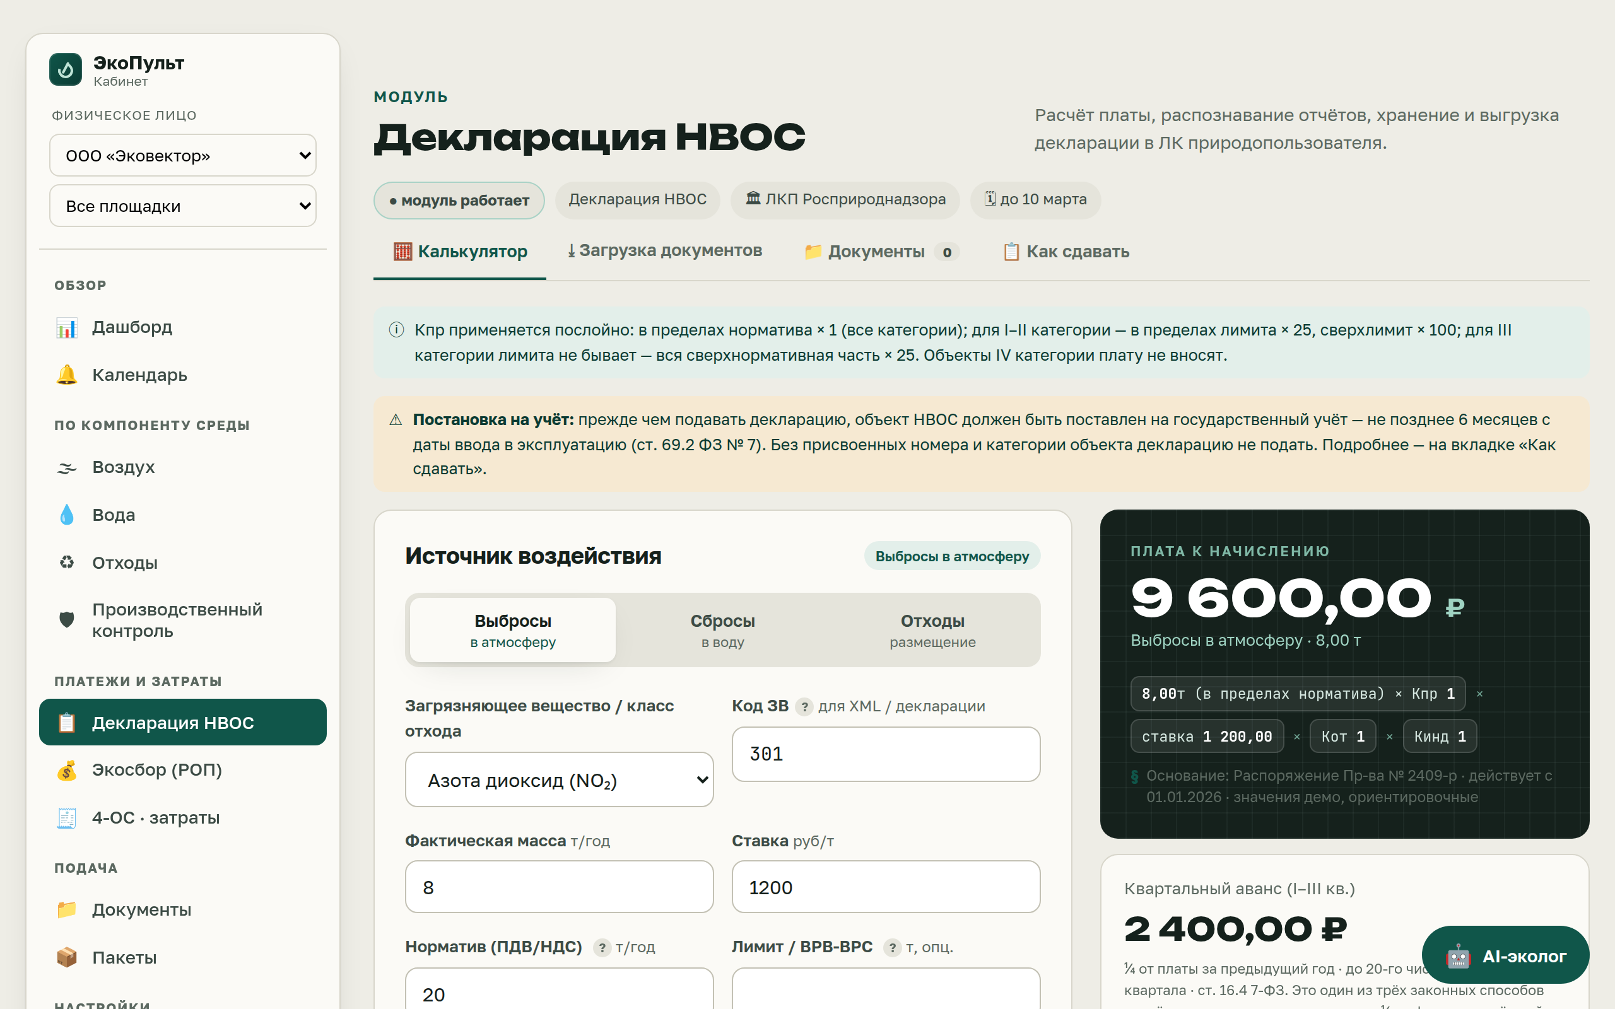Image resolution: width=1615 pixels, height=1009 pixels.
Task: Open the Азота диоксид (NO₂) substance dropdown
Action: pos(559,779)
